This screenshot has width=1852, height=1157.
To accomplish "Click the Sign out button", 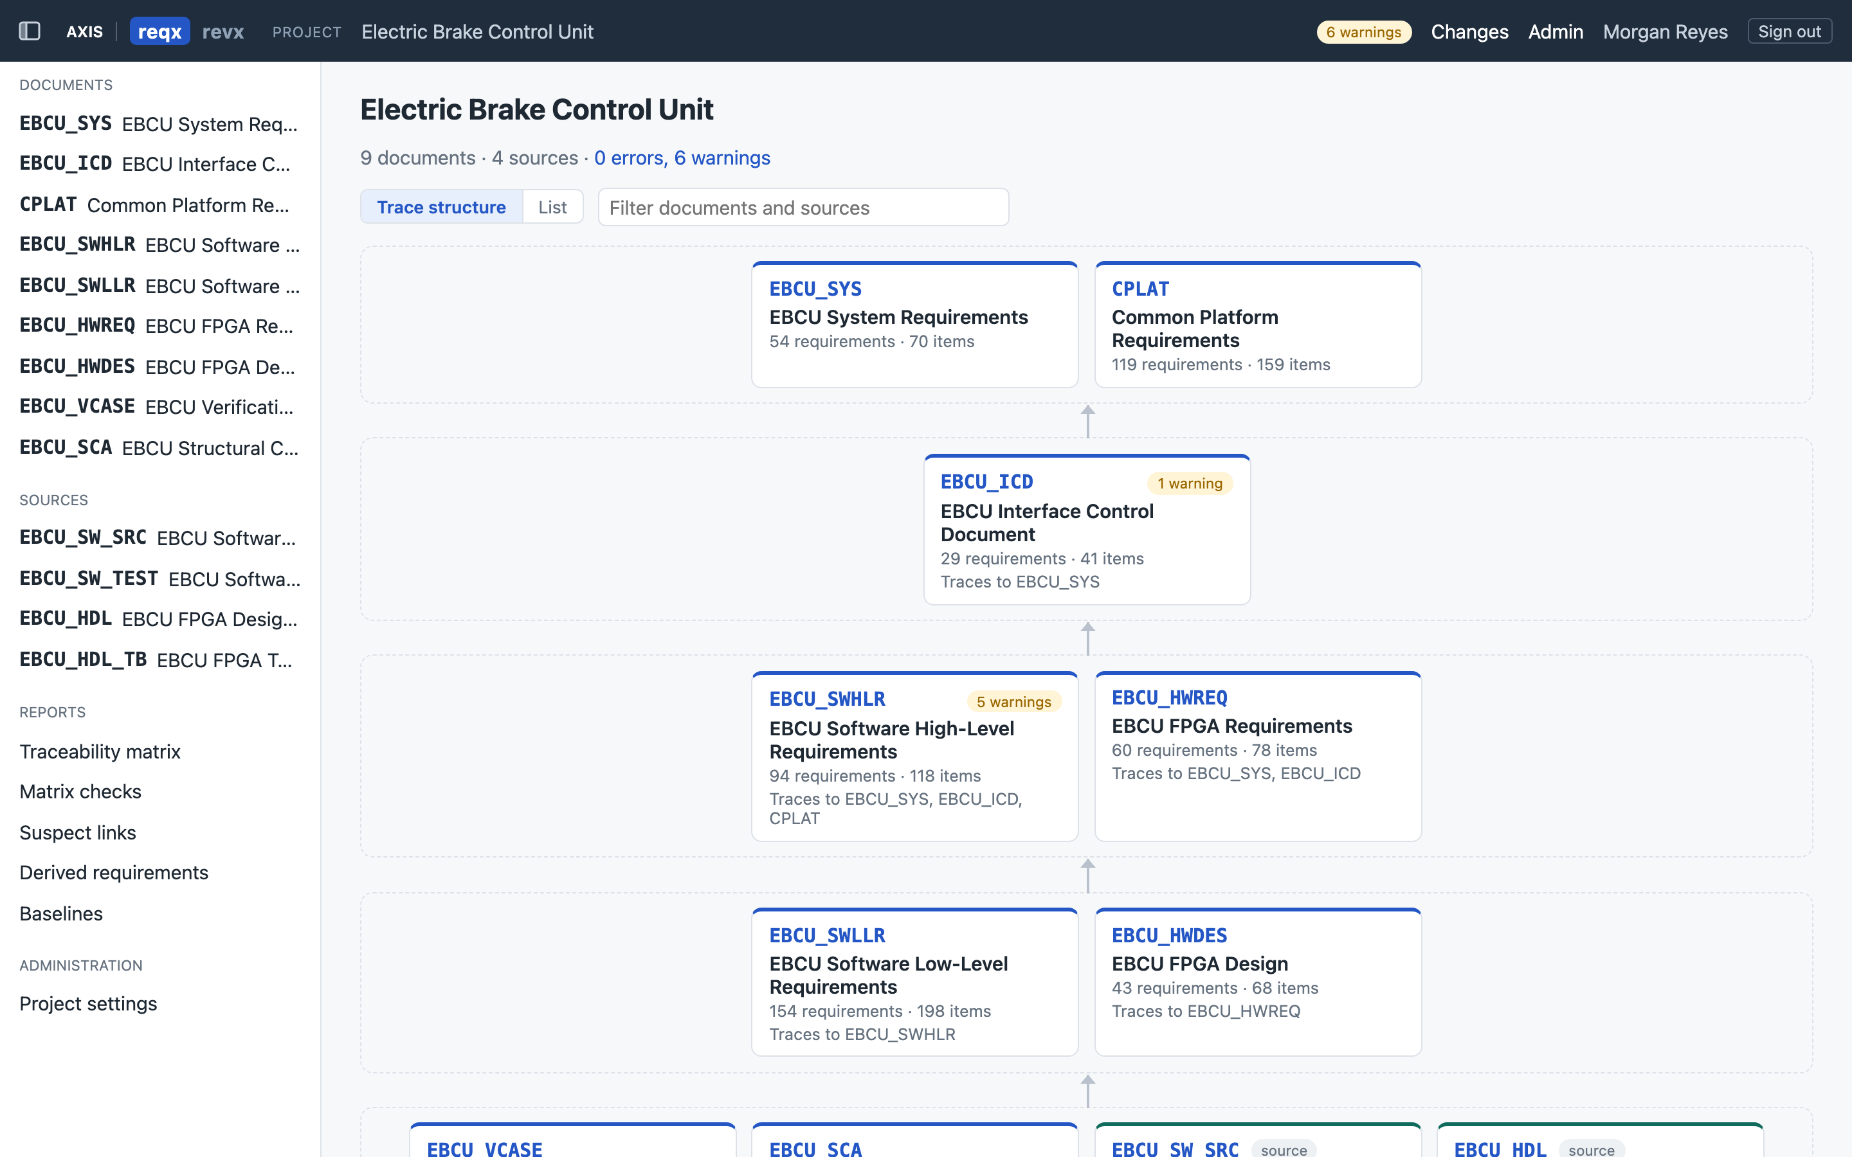I will (x=1789, y=31).
